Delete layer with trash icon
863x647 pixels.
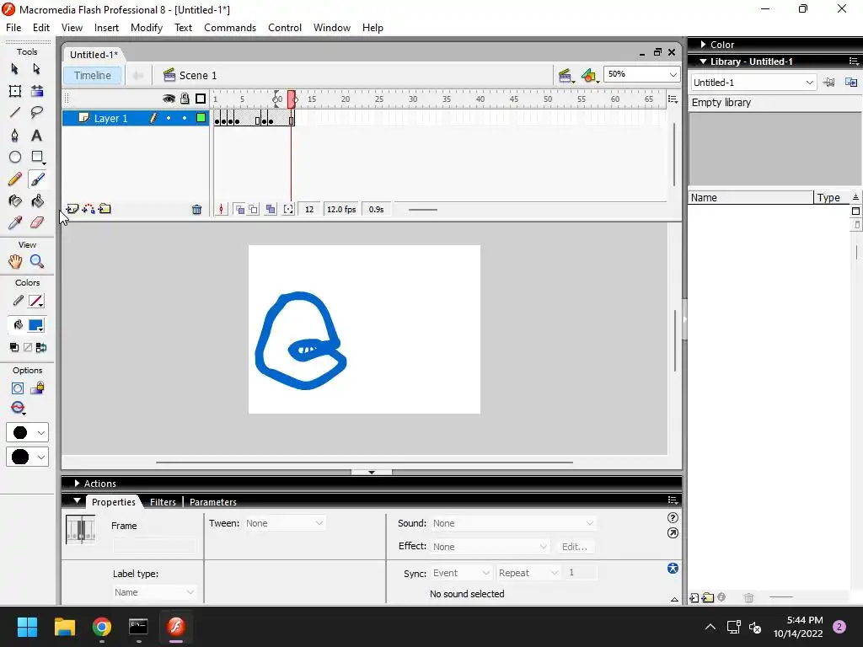[196, 209]
